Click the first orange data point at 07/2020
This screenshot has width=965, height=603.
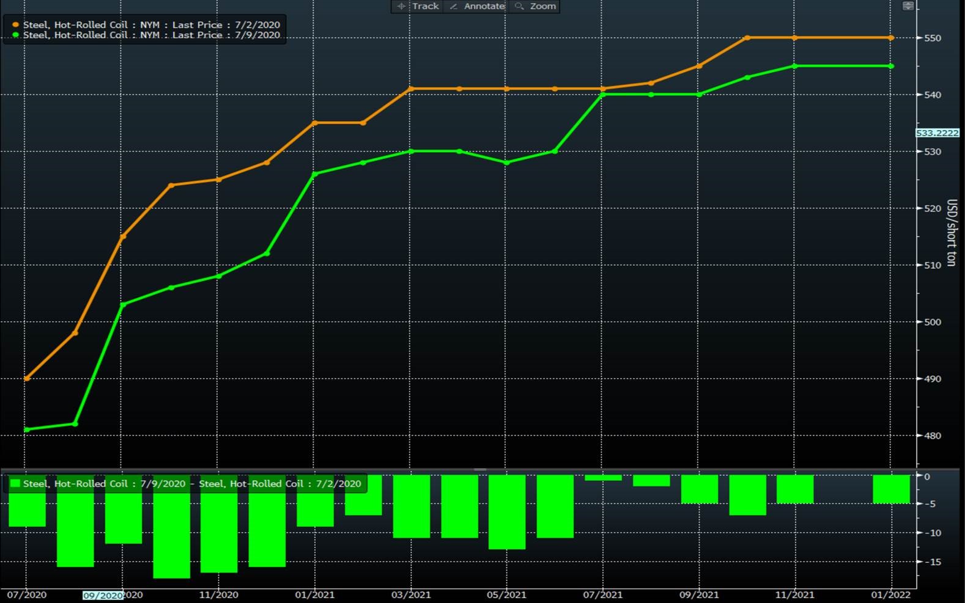27,379
